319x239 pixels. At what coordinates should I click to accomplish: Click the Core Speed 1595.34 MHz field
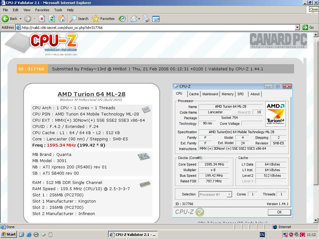pyautogui.click(x=214, y=164)
